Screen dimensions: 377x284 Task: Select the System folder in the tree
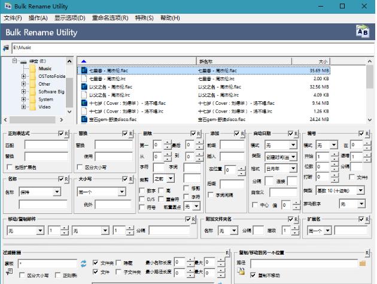click(x=45, y=99)
